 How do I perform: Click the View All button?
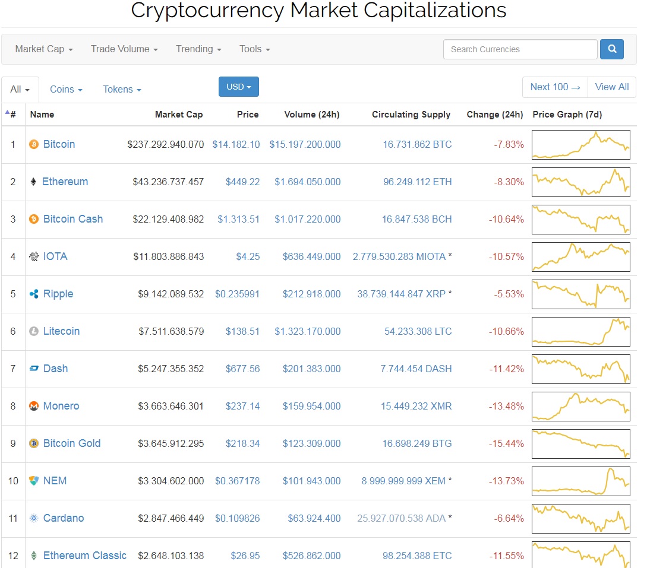point(611,87)
